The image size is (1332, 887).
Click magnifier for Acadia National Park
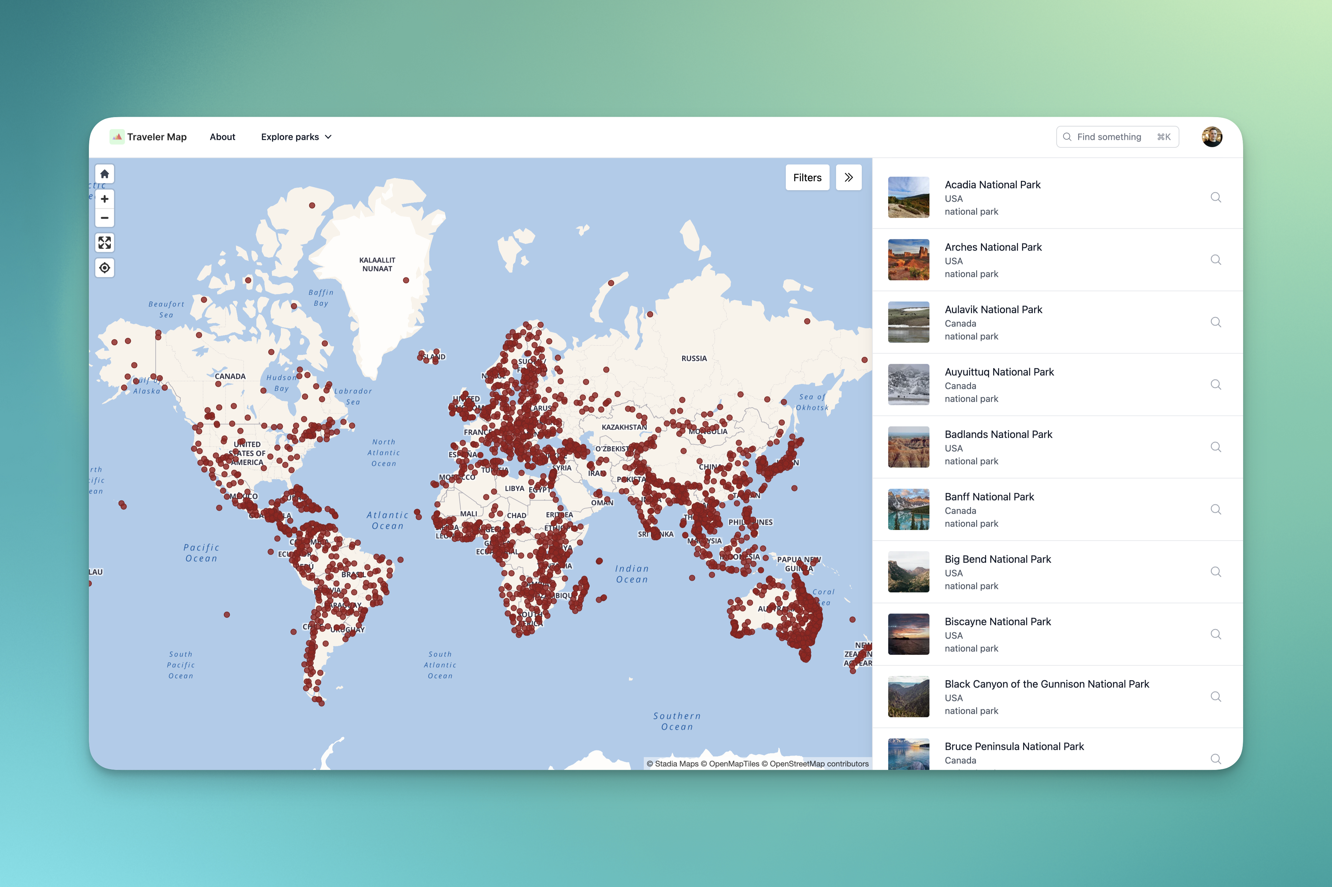(x=1215, y=198)
